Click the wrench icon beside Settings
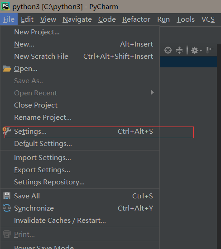 tap(7, 132)
